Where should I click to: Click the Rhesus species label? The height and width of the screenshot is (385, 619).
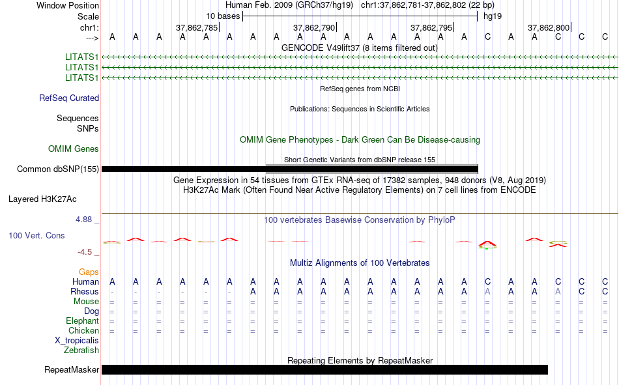85,292
